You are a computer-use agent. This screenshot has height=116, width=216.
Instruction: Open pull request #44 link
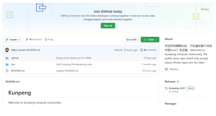tap(89, 58)
